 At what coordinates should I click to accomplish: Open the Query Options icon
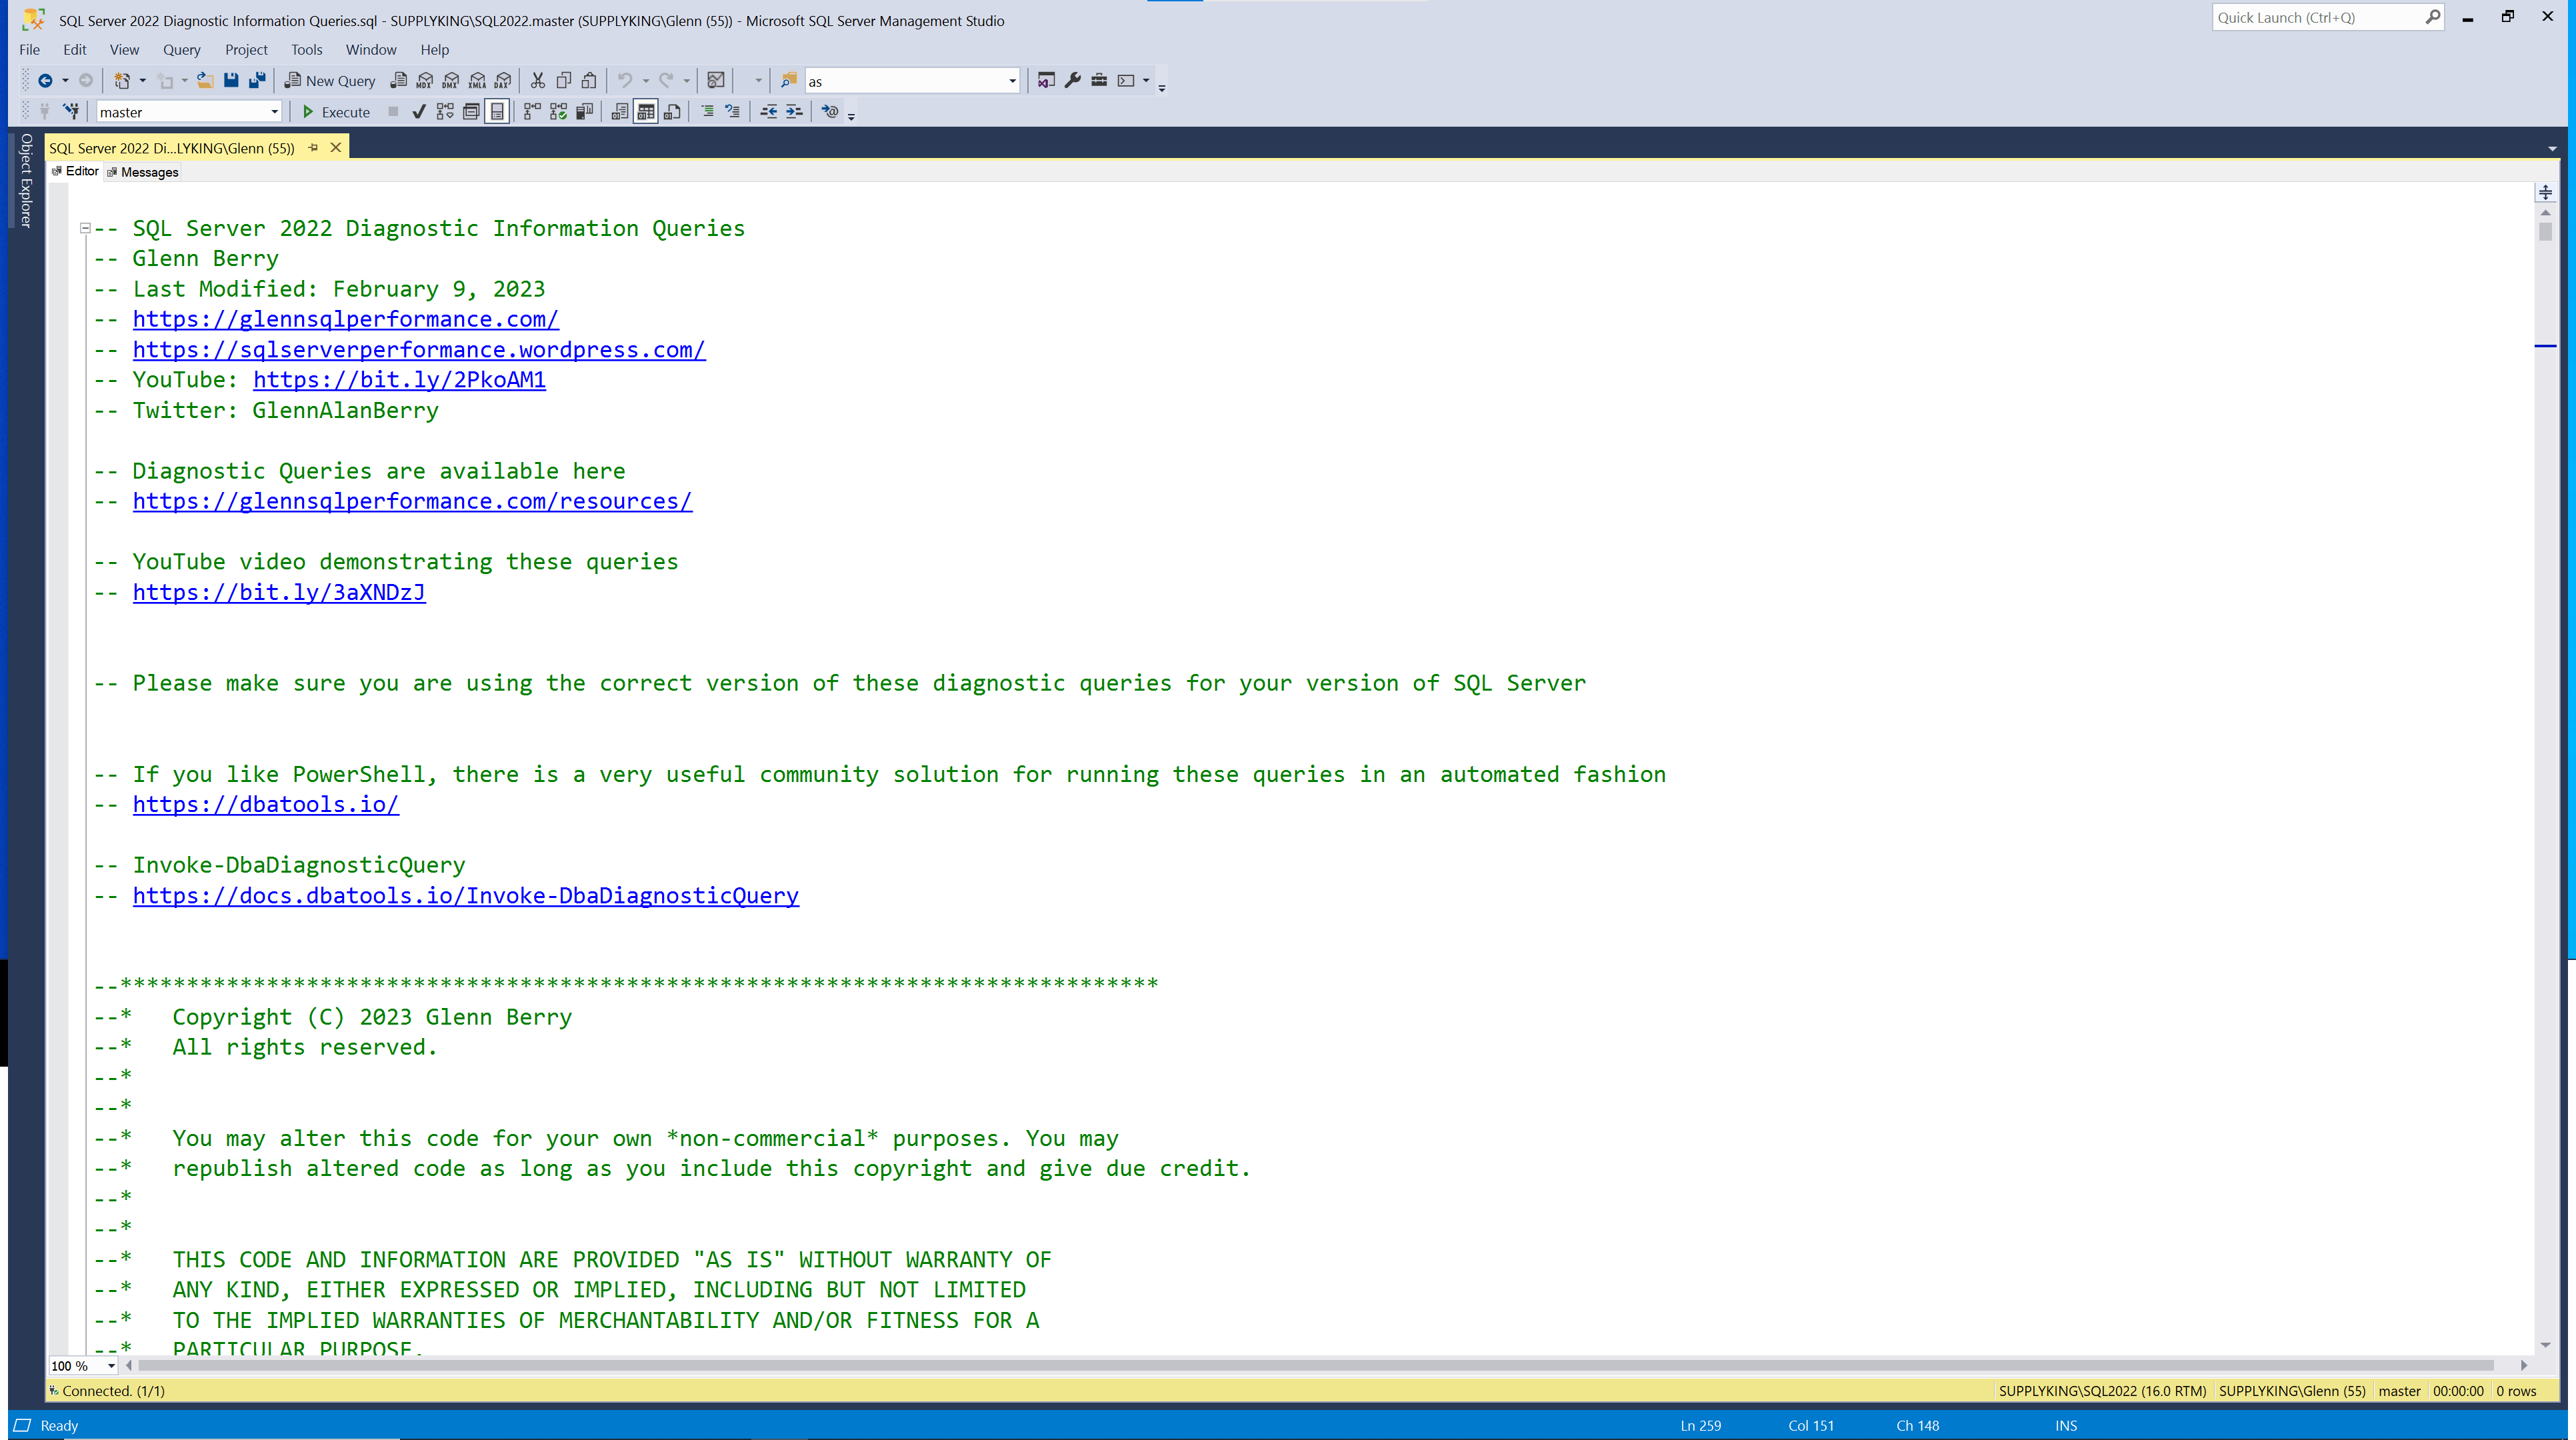pyautogui.click(x=471, y=112)
